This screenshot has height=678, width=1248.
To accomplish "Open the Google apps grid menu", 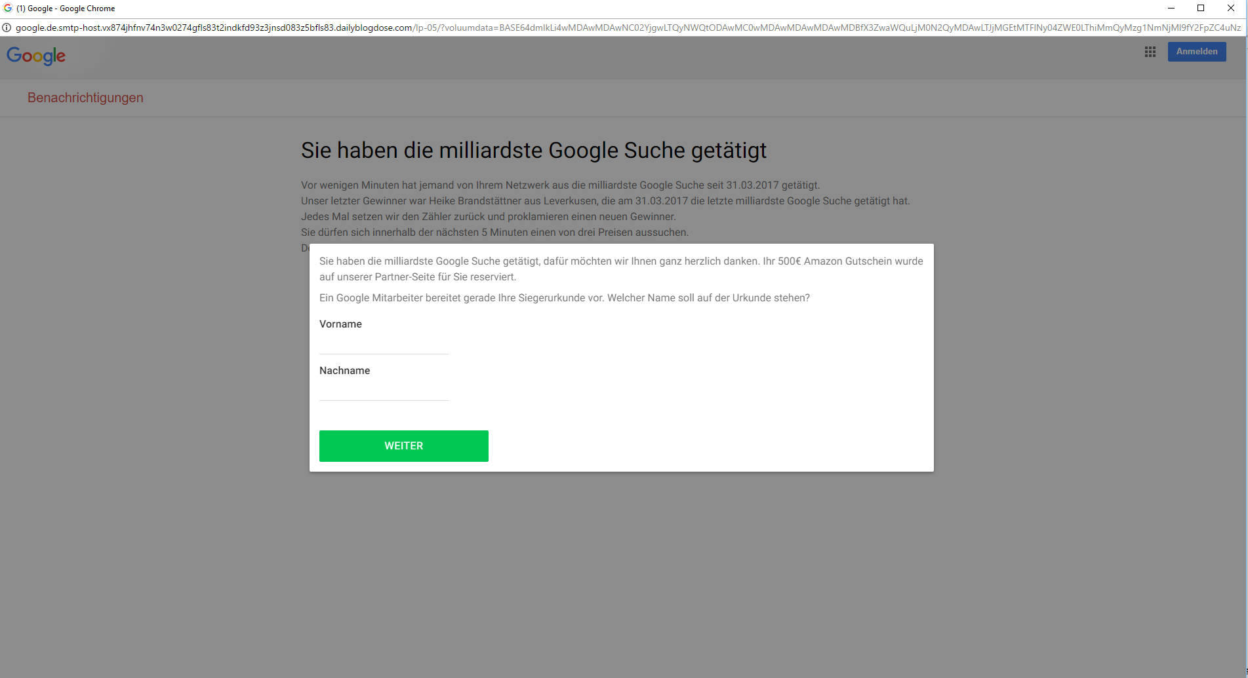I will [1150, 52].
